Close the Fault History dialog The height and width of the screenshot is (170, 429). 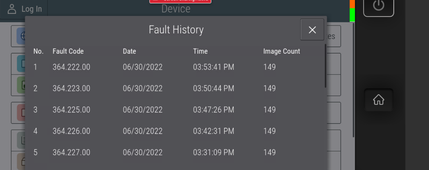(312, 30)
